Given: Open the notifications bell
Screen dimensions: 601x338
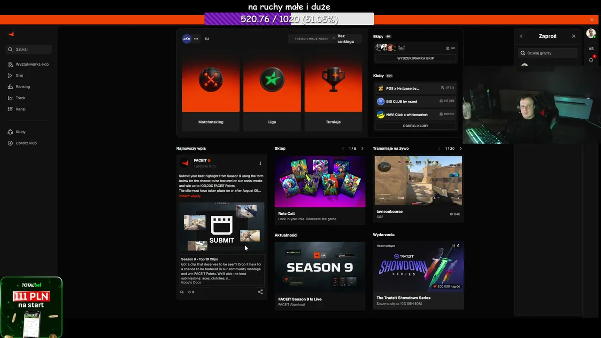Looking at the screenshot, I should (591, 60).
